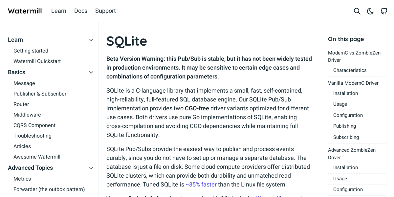Open Forwarder (the outbox pattern) page
The height and width of the screenshot is (197, 394).
[49, 189]
